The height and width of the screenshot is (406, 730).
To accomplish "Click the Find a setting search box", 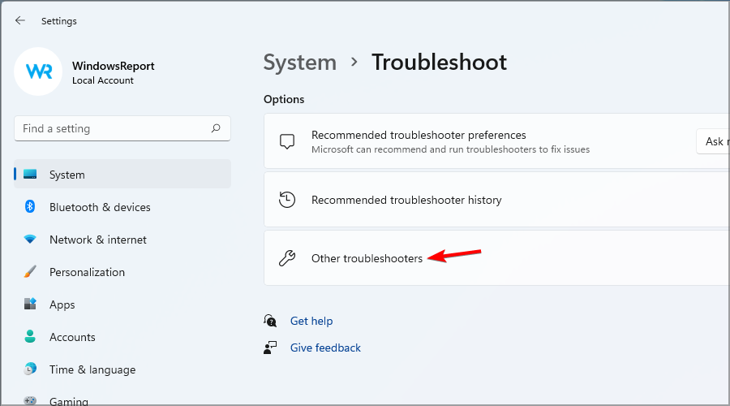I will 112,128.
